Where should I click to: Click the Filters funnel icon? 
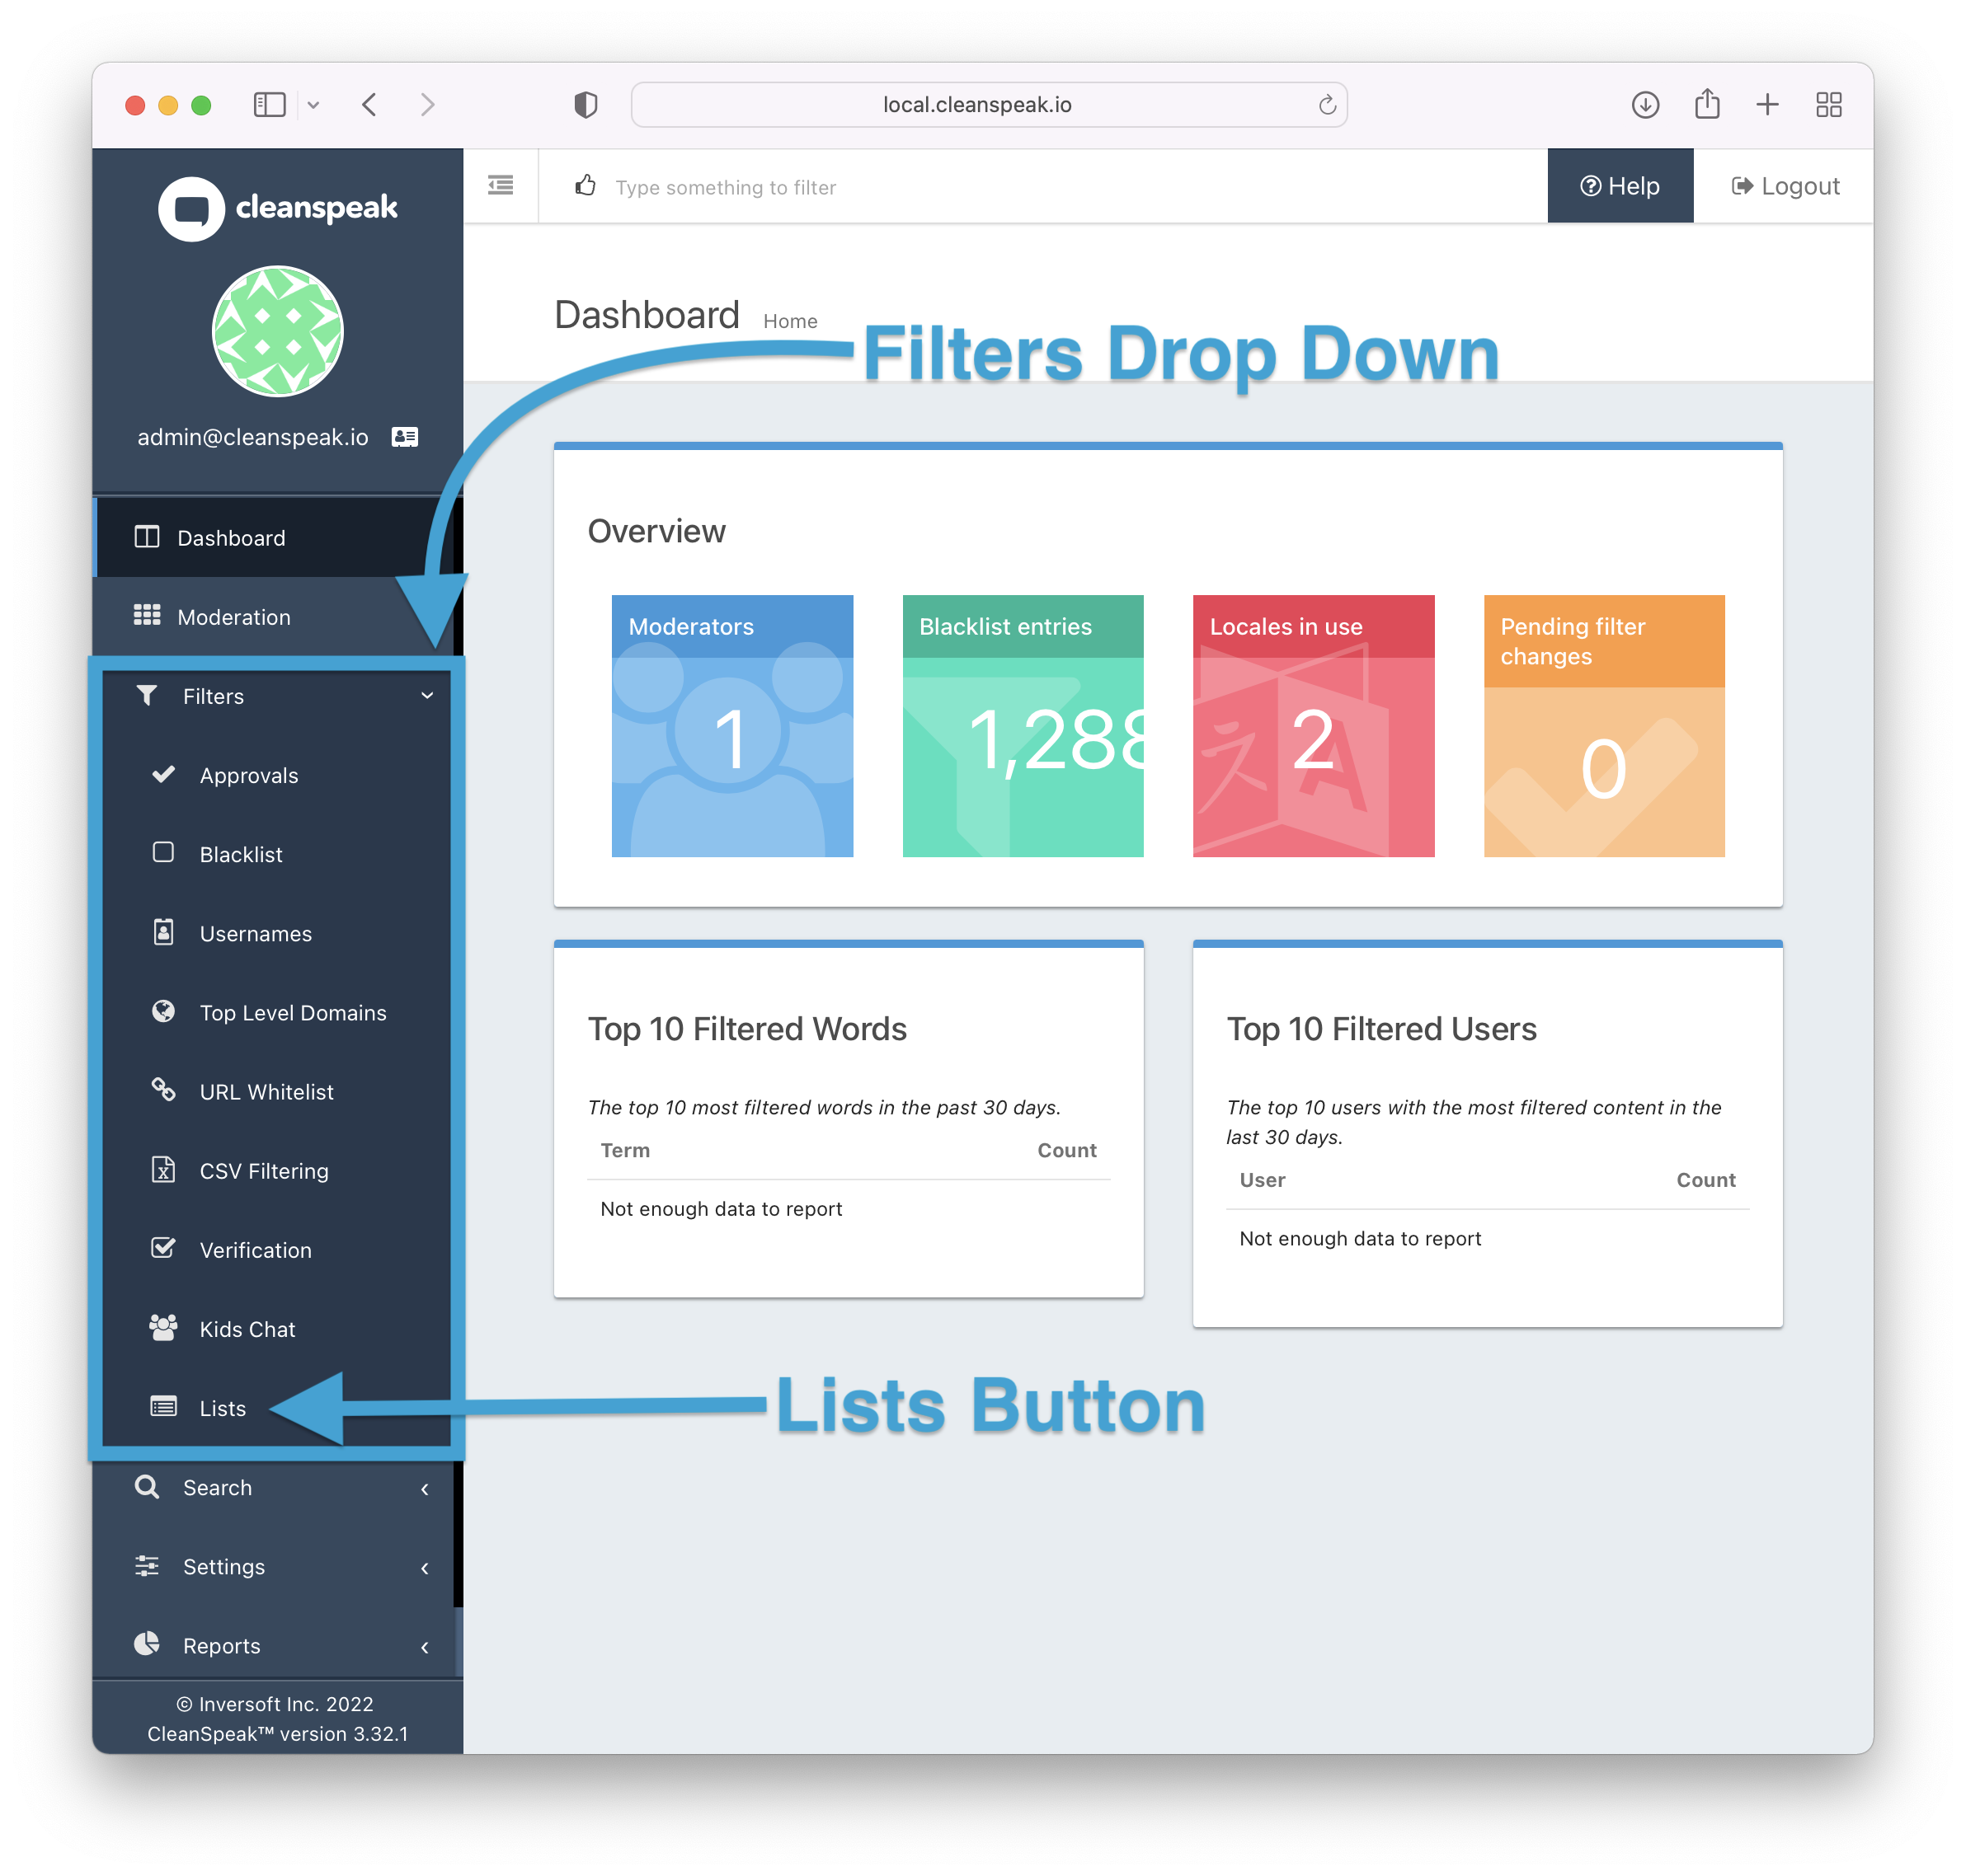pos(147,695)
